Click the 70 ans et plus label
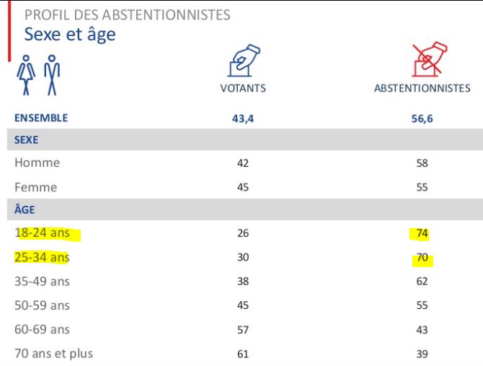Screen dimensions: 483x366 coord(53,353)
